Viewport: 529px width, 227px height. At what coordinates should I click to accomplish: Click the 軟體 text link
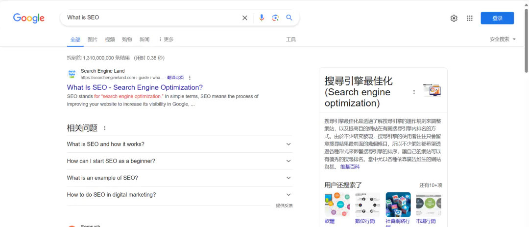[330, 221]
